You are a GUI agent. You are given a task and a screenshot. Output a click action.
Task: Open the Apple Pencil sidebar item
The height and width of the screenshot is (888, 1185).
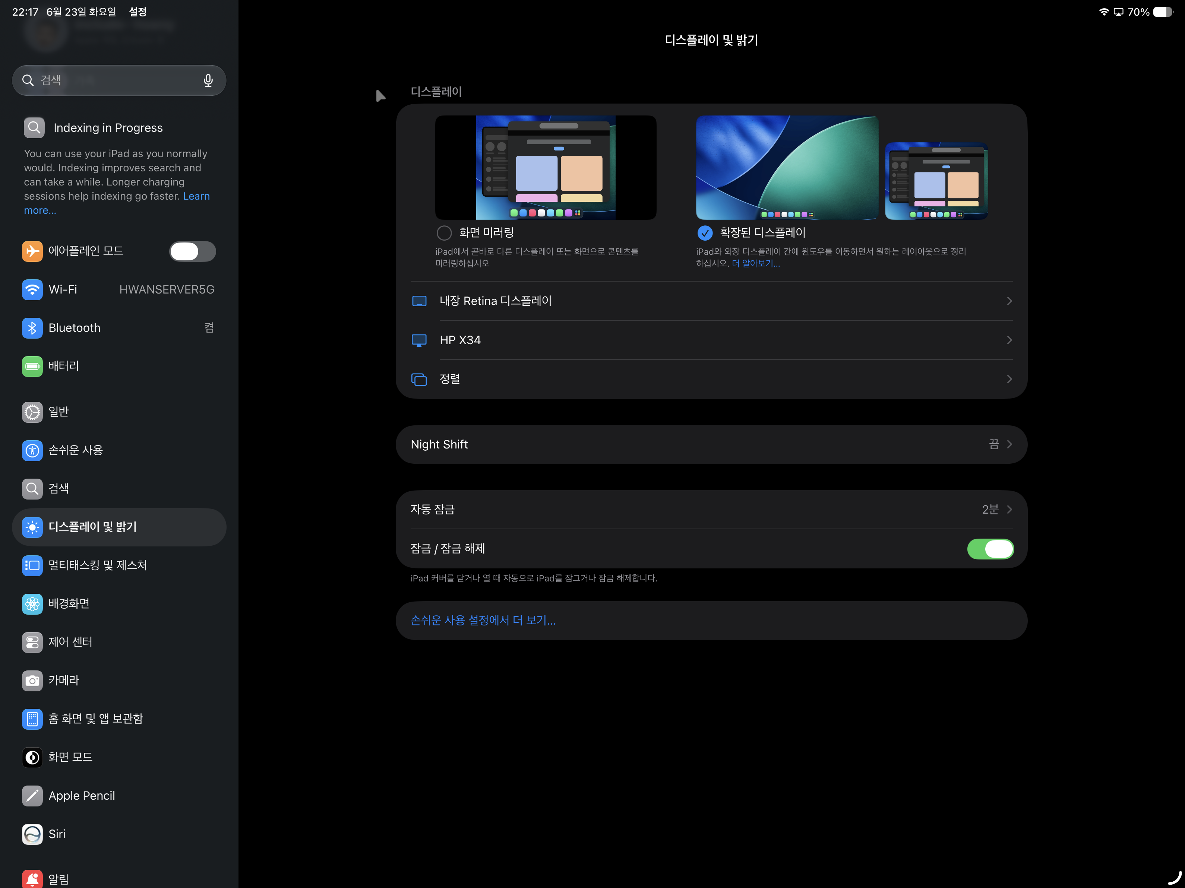[x=119, y=796]
